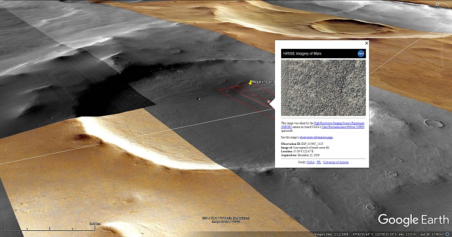The image size is (452, 237).
Task: Open the University of Arizona credit link
Action: [336, 162]
